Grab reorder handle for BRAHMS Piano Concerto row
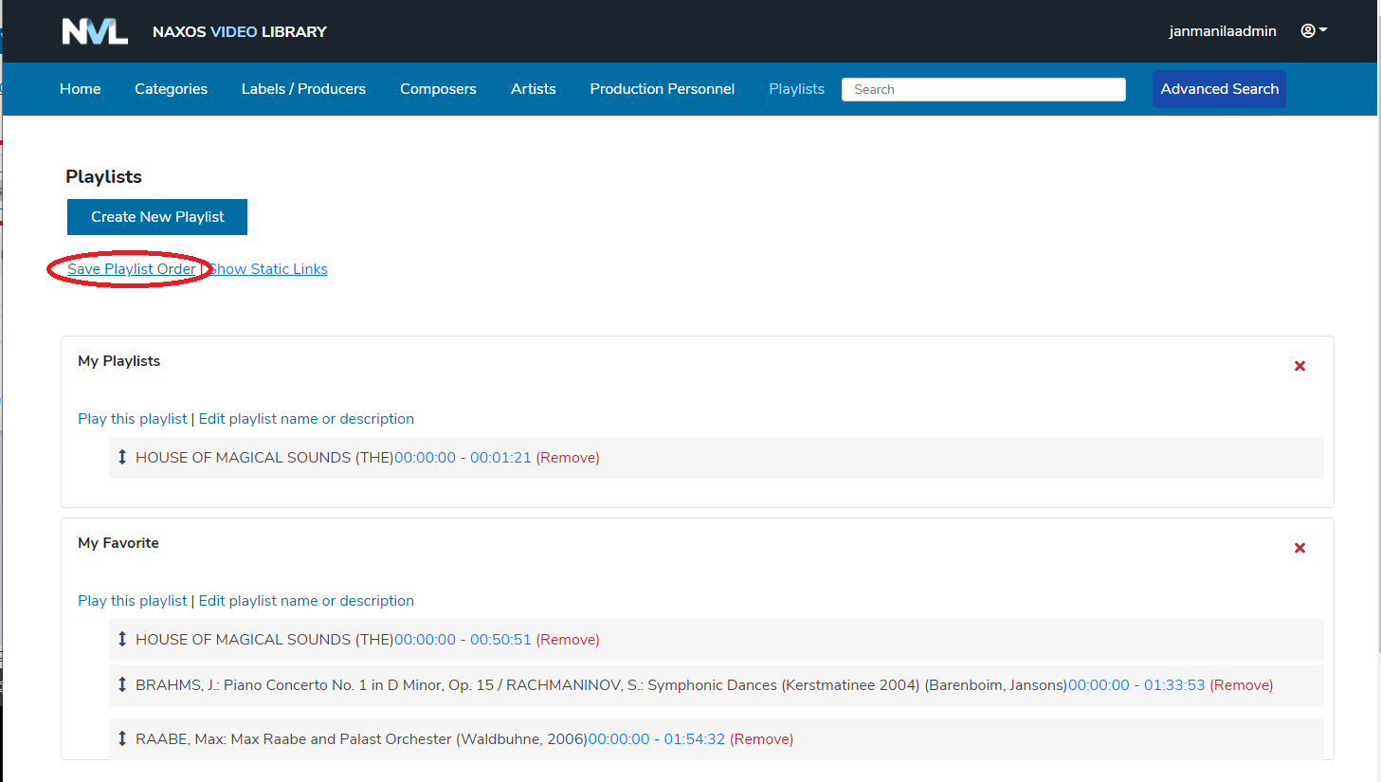The width and height of the screenshot is (1381, 782). tap(122, 684)
